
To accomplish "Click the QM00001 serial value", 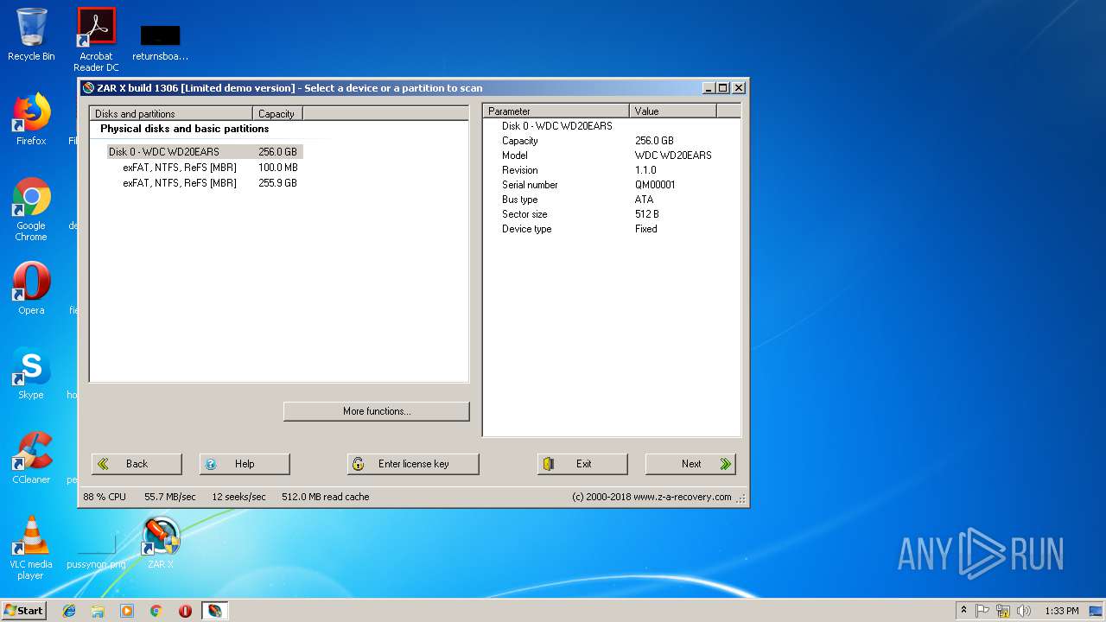I will coord(655,185).
